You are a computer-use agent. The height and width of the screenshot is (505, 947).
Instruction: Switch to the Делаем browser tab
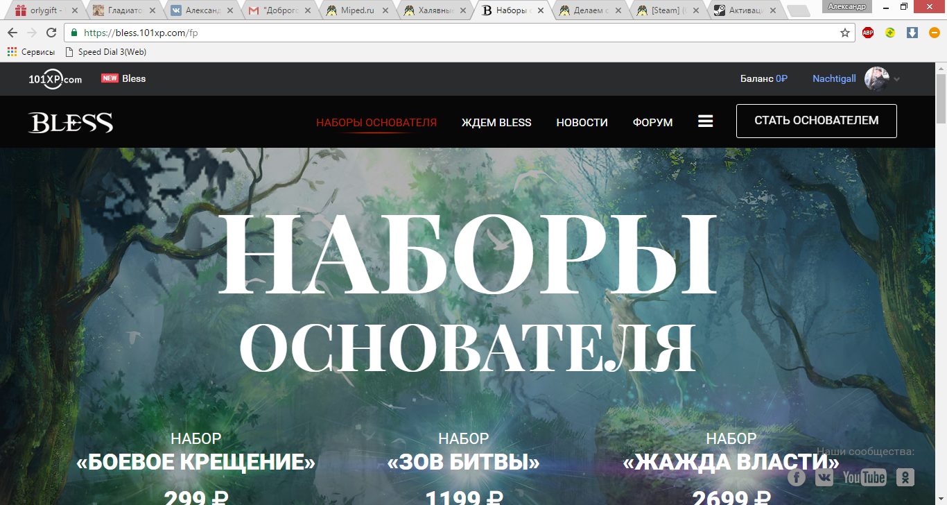(589, 10)
